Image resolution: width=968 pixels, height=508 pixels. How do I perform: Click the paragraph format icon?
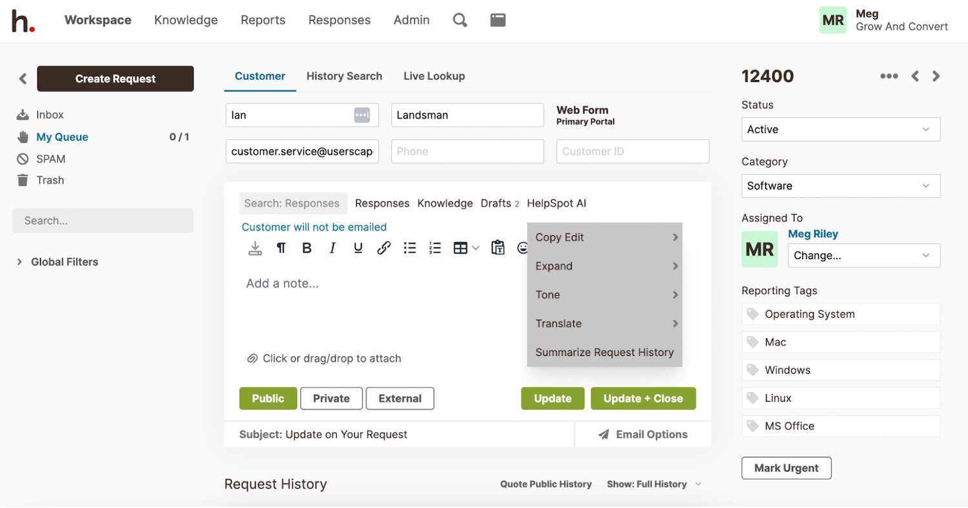coord(281,248)
